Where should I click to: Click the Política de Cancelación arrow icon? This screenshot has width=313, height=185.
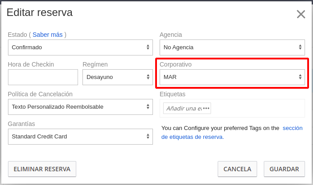click(148, 106)
